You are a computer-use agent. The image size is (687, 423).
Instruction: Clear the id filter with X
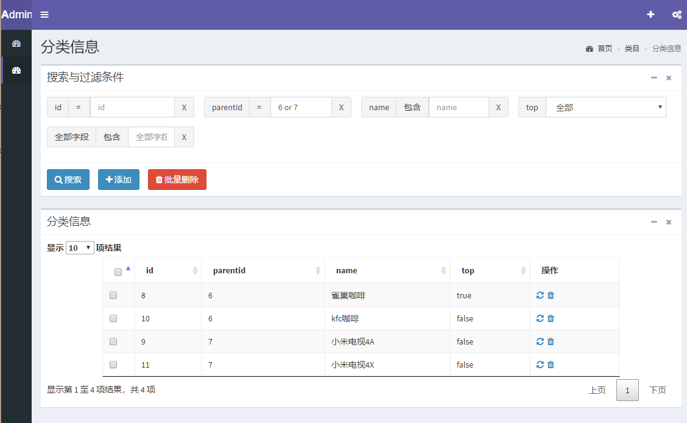pos(184,107)
